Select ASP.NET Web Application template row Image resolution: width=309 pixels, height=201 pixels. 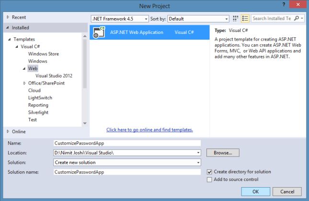click(149, 32)
